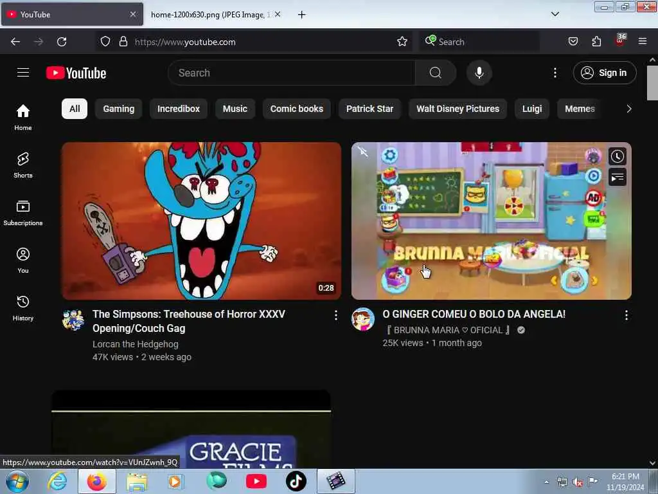Viewport: 658px width, 494px height.
Task: Show hidden tray icons arrow
Action: tap(546, 482)
